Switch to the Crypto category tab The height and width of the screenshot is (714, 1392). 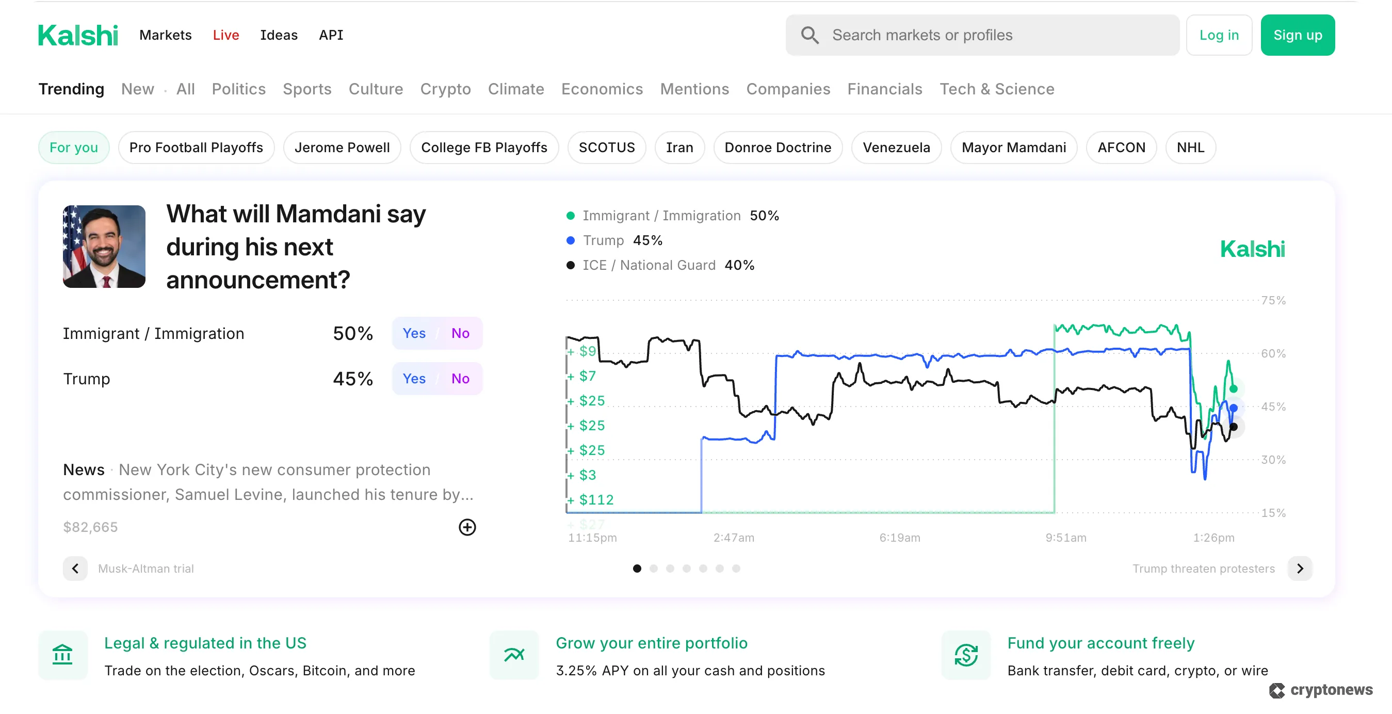[x=445, y=89]
